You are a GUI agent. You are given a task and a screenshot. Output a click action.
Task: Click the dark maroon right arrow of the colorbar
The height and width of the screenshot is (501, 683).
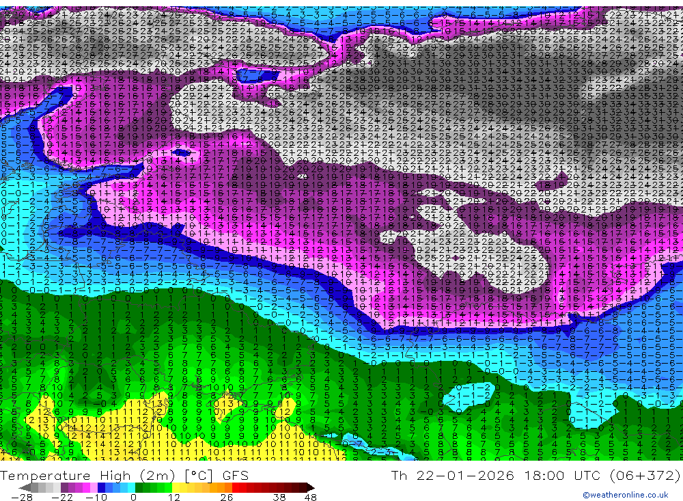click(x=311, y=487)
